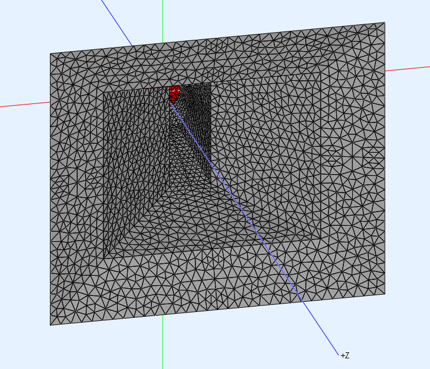
Task: Select the outer gray meshed plate border
Action: coord(217,280)
